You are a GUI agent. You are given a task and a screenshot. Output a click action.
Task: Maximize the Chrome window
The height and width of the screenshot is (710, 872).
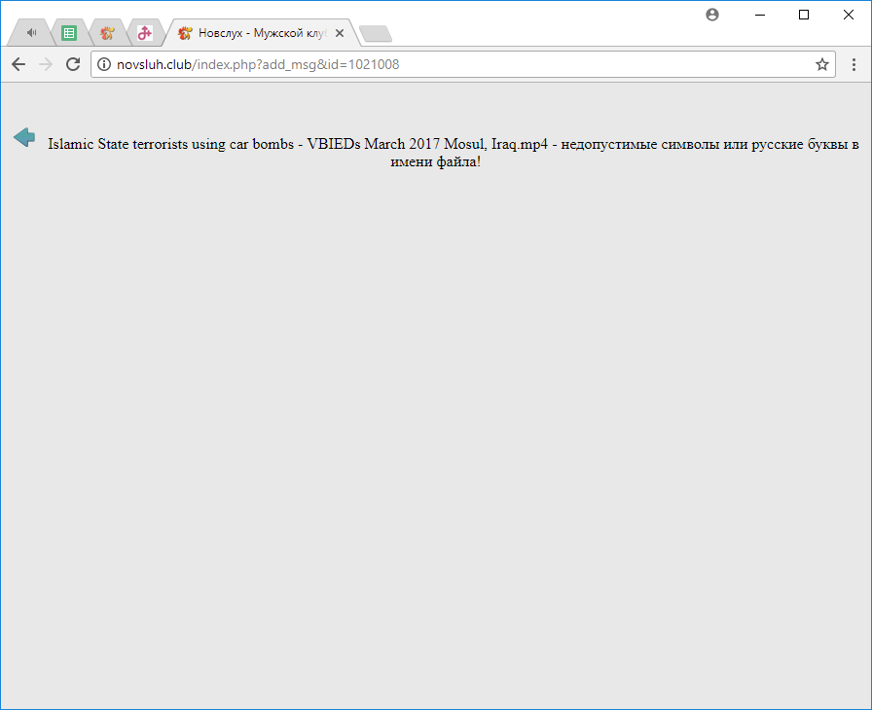[x=804, y=15]
